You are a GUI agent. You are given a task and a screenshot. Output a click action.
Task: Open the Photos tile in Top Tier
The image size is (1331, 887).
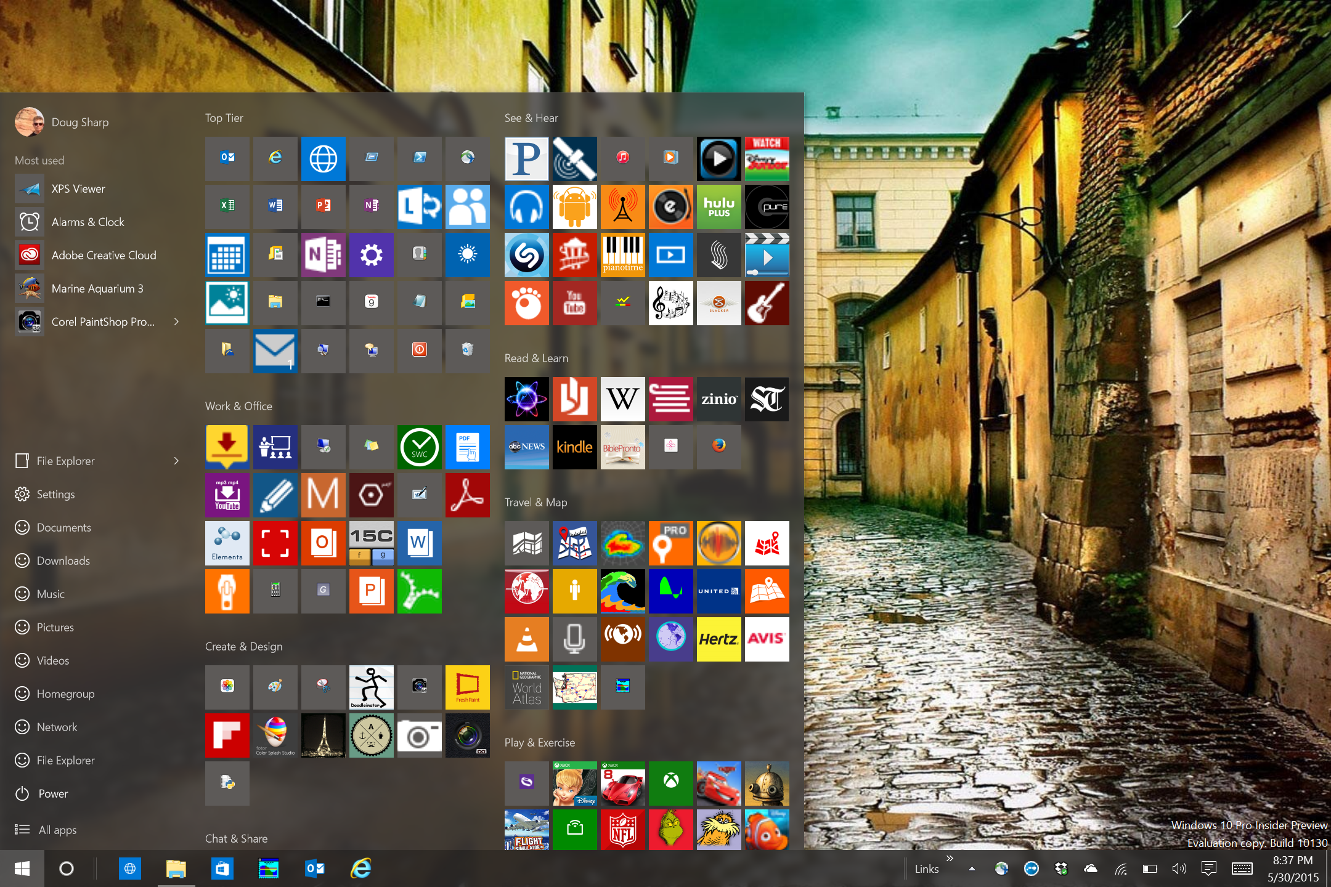coord(227,302)
